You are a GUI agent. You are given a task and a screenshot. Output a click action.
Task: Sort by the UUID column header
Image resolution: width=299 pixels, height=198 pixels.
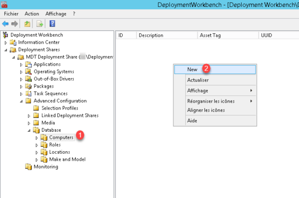(x=279, y=35)
